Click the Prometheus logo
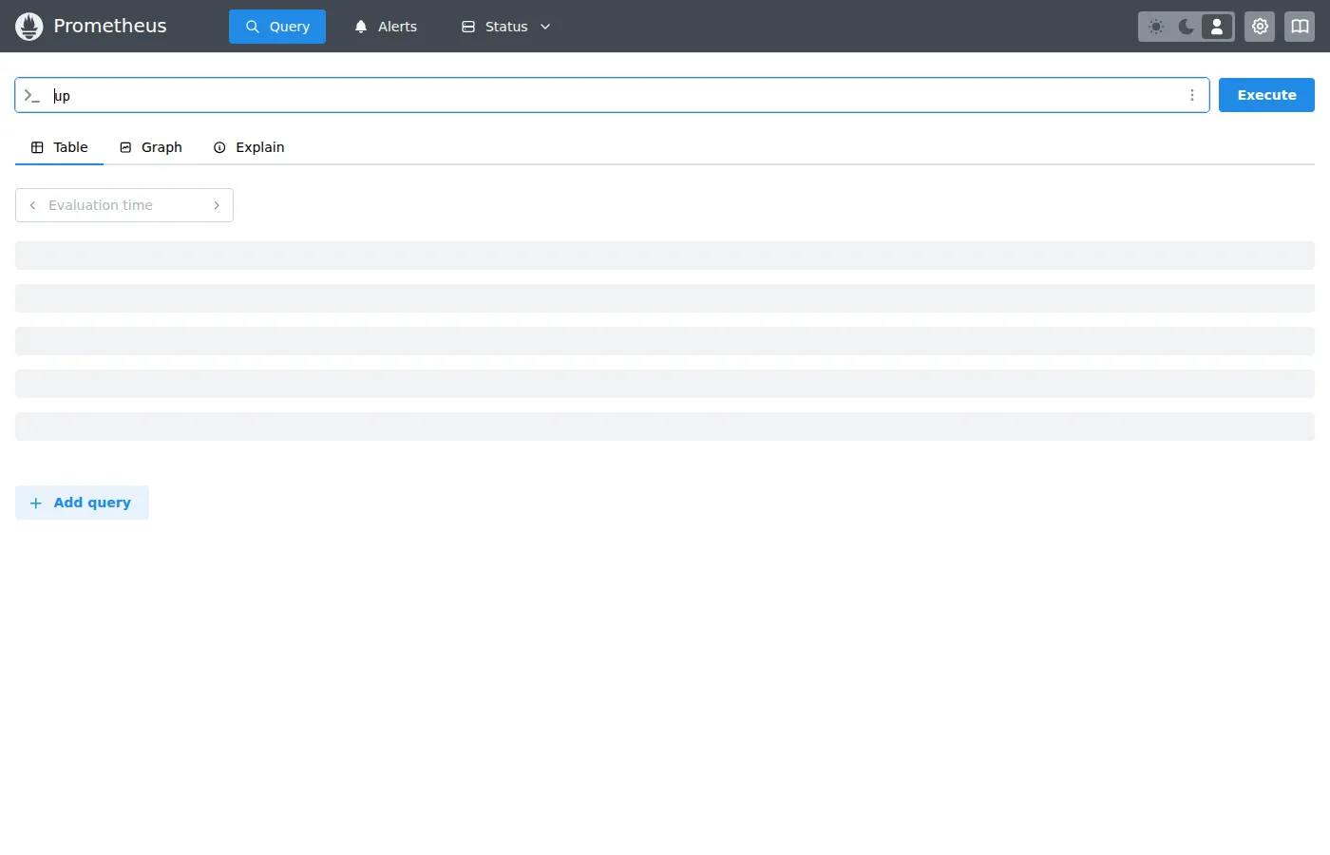The height and width of the screenshot is (855, 1330). (x=28, y=26)
